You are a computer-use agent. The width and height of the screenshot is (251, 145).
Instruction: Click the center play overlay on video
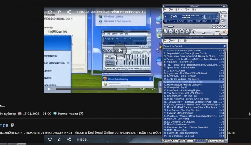[120, 50]
